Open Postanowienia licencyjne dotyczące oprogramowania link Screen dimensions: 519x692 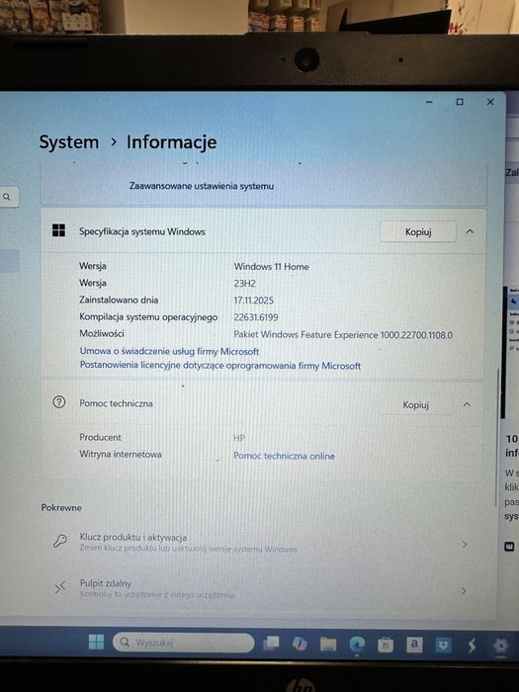click(220, 366)
